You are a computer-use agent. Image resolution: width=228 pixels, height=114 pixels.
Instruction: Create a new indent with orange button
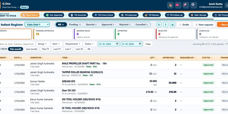click(x=223, y=25)
